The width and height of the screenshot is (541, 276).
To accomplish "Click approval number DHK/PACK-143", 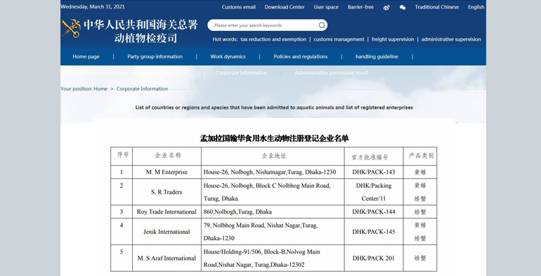I will (x=374, y=172).
